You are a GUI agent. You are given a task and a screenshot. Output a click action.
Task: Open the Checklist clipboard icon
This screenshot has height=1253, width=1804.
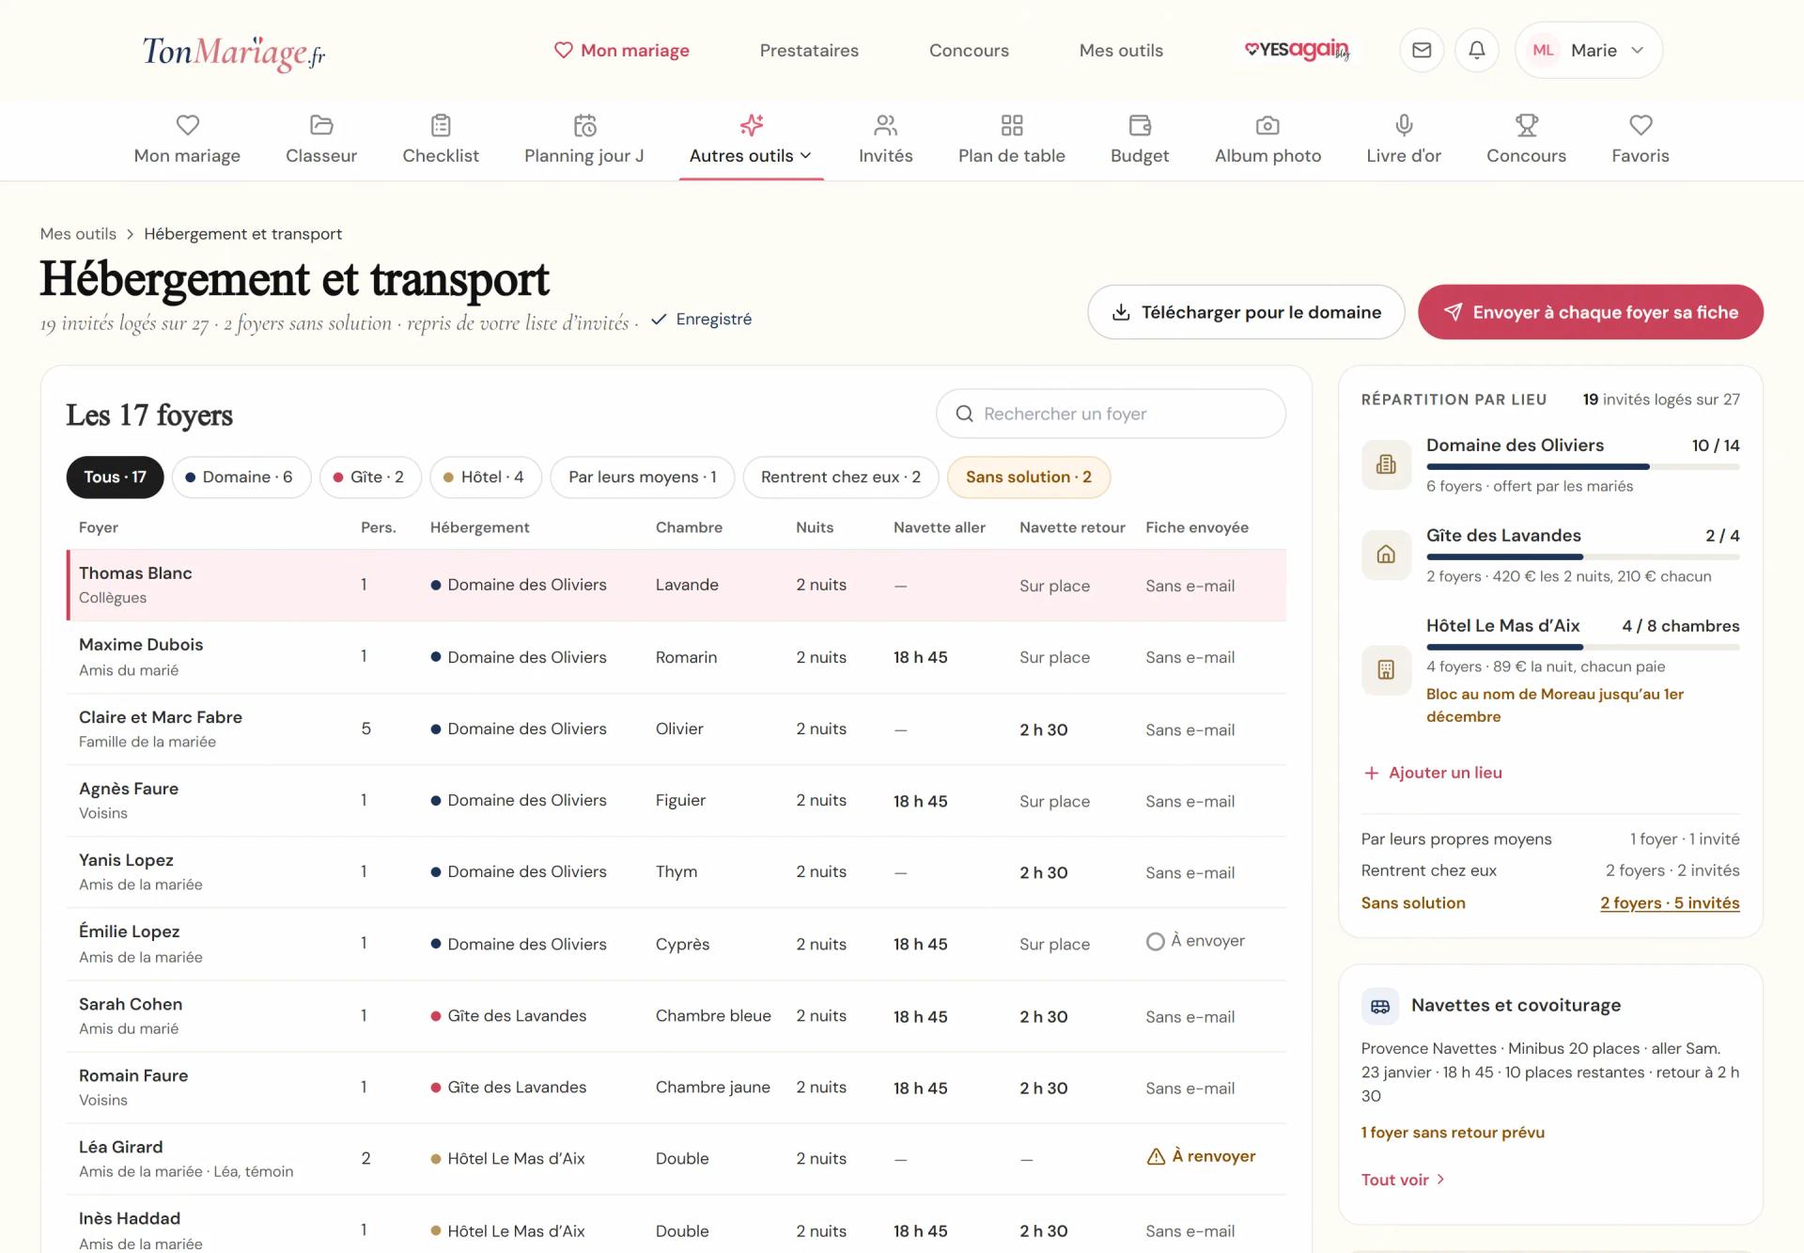point(441,125)
